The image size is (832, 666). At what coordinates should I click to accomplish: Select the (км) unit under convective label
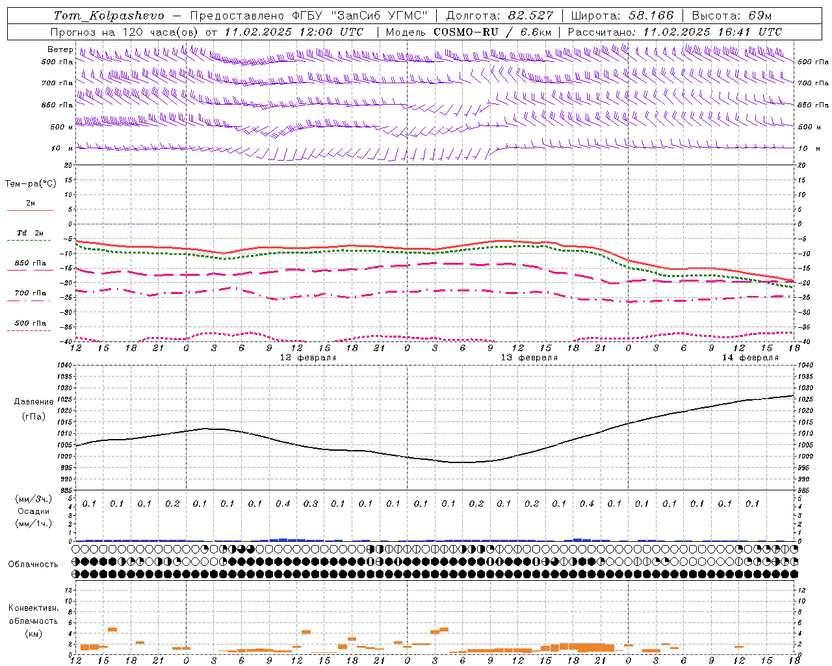pyautogui.click(x=34, y=633)
